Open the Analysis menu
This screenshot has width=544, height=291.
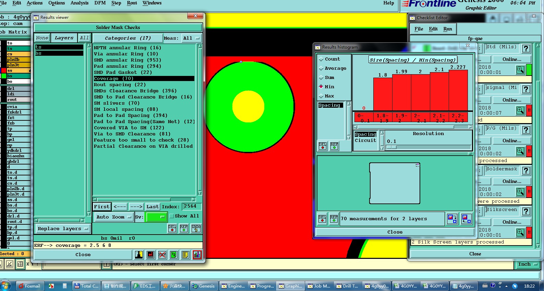tap(80, 3)
